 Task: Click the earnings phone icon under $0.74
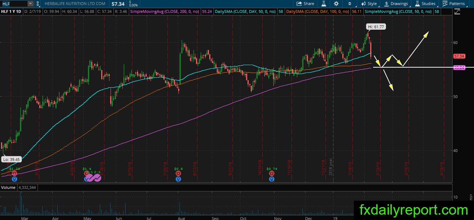click(272, 173)
